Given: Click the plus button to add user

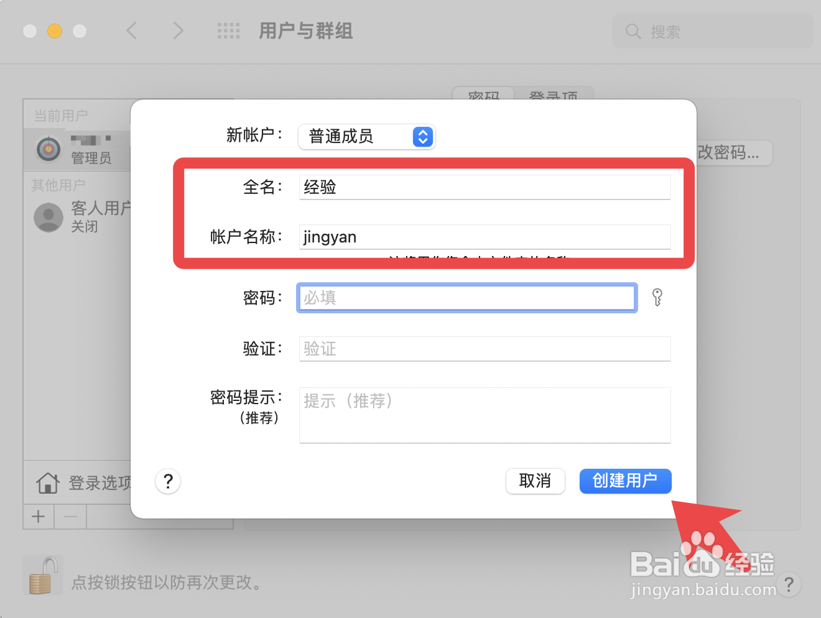Looking at the screenshot, I should click(x=39, y=517).
